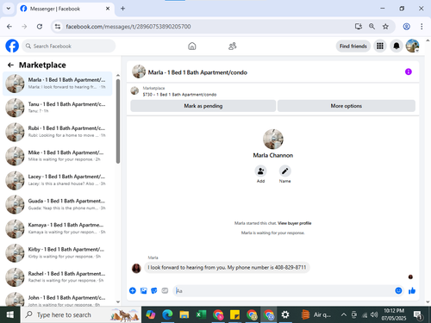Click the $730 listing summary line
Screen dimensions: 431x323
click(x=179, y=95)
